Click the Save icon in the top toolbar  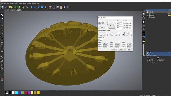tap(3, 7)
